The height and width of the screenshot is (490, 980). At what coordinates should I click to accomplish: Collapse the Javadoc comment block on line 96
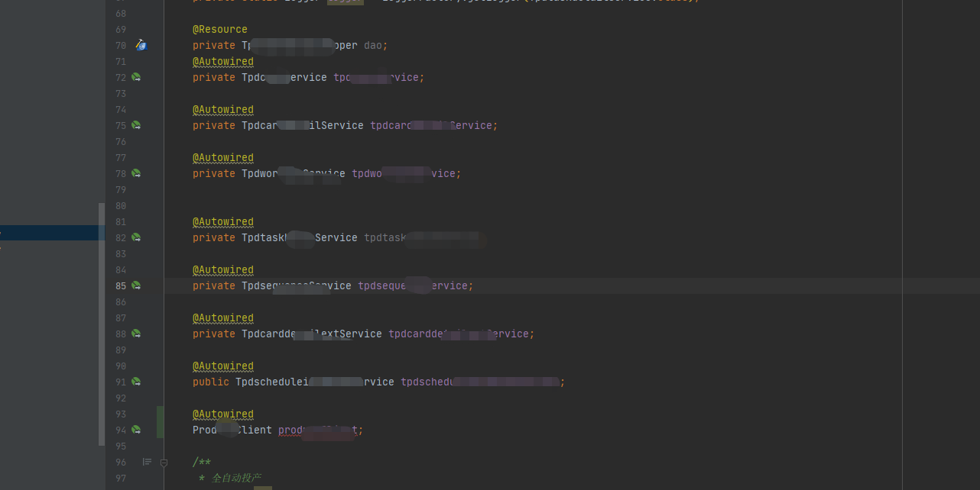point(164,463)
